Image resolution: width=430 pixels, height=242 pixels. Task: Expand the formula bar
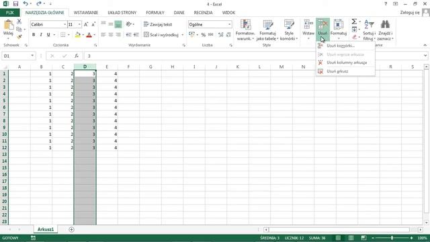tap(425, 56)
